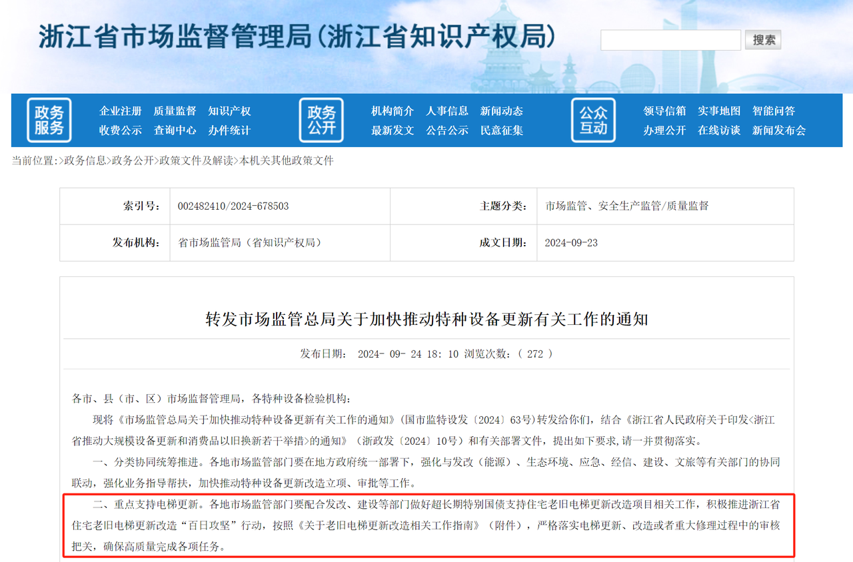853x562 pixels.
Task: Go to 机构简介 page
Action: (x=393, y=111)
